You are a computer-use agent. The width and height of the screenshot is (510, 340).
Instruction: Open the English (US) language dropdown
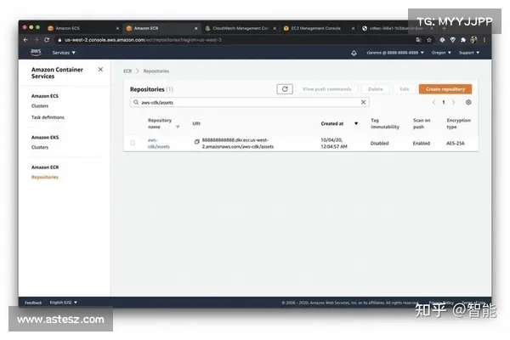click(x=64, y=303)
